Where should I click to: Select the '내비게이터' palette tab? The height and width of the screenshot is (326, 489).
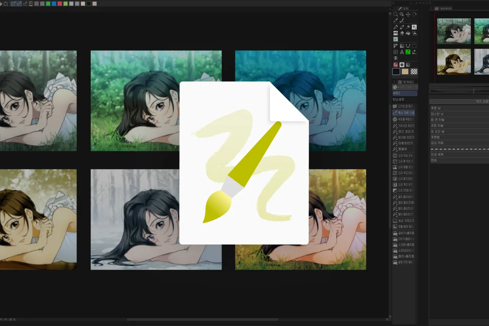pos(443,8)
